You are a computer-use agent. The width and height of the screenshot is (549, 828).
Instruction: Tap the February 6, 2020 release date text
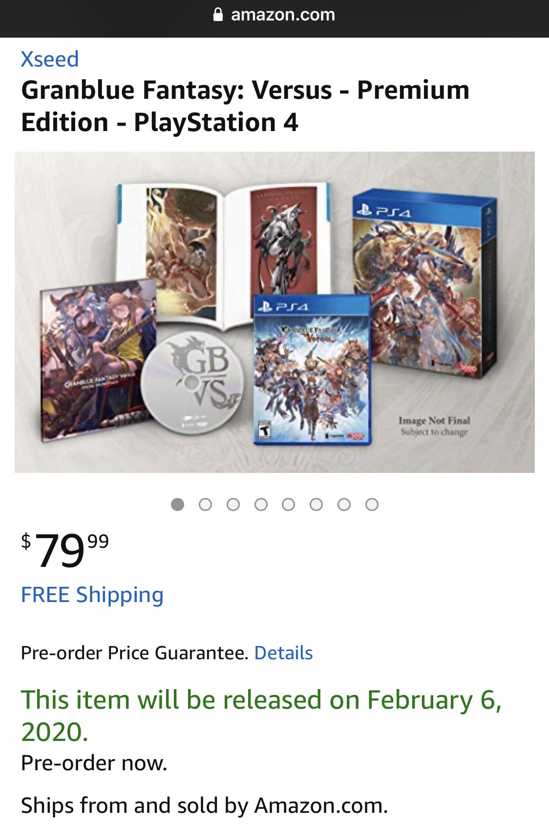click(261, 716)
